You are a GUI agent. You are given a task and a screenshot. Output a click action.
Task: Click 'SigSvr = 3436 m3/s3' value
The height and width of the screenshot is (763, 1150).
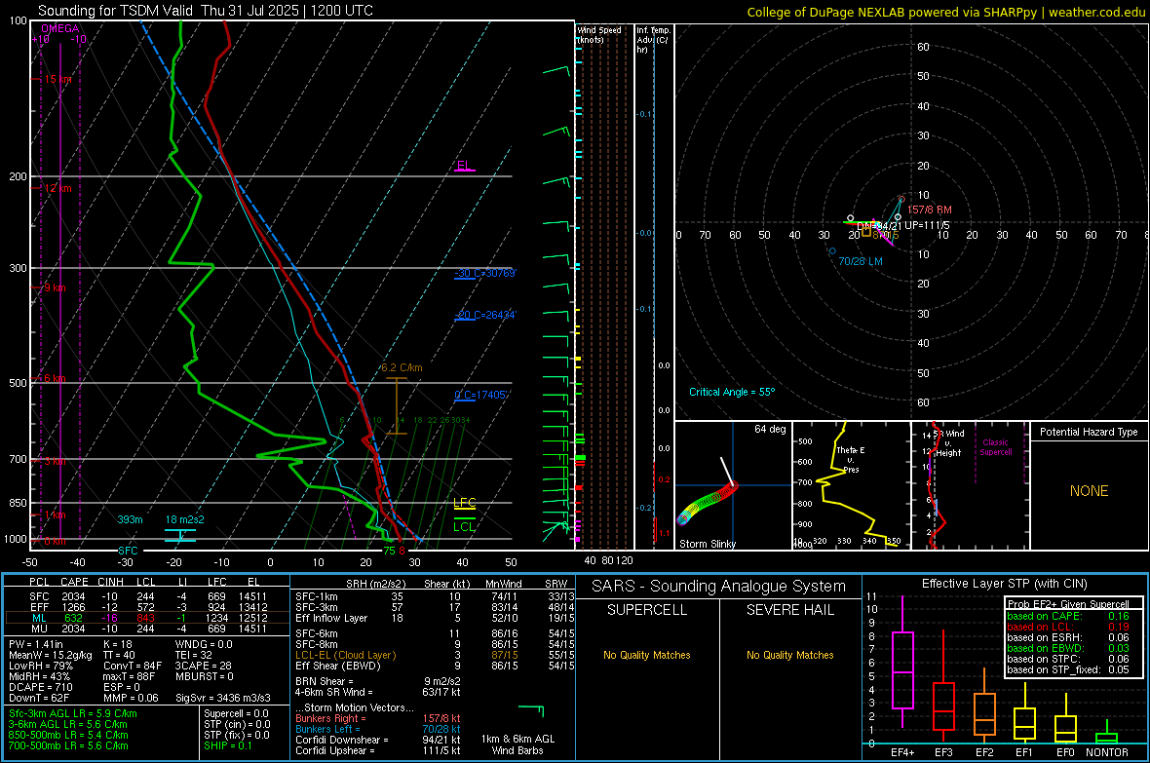(x=223, y=698)
